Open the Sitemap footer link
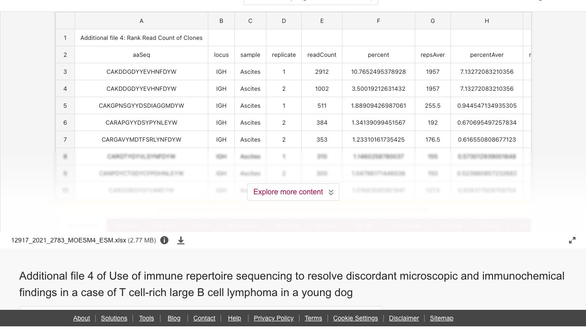 (x=441, y=318)
